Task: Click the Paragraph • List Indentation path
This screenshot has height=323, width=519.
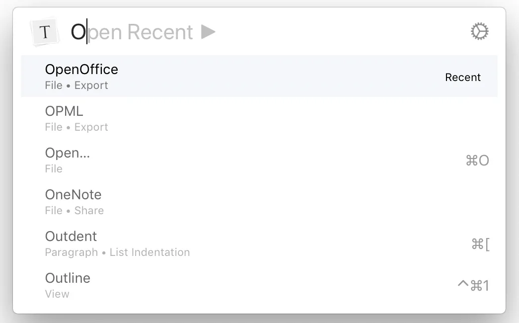Action: click(x=117, y=252)
